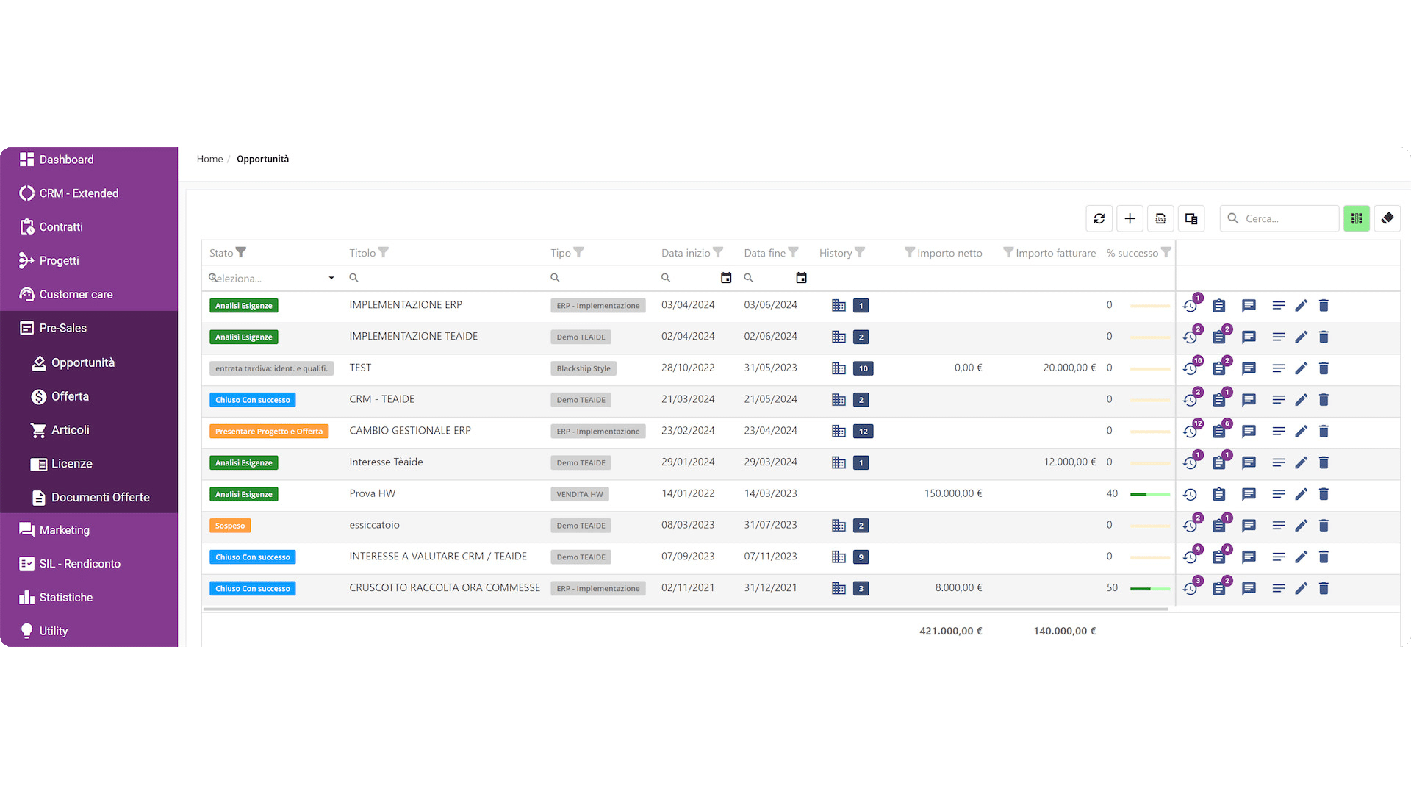Click Analisi Esigenze badge for IMPLEMENTAZIONE TEAIDE
The image size is (1411, 794).
244,337
